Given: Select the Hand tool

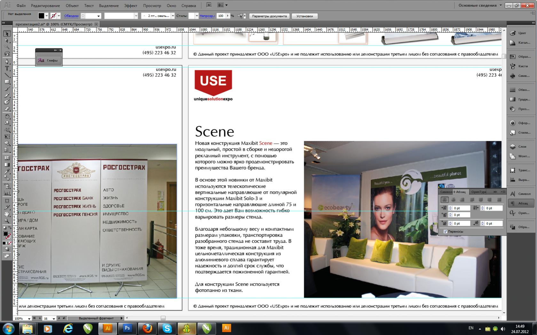Looking at the screenshot, I should [x=7, y=214].
